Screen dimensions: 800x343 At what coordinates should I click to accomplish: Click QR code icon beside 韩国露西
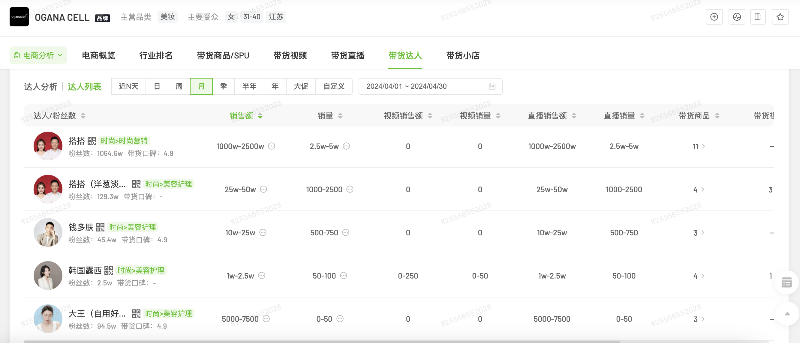[108, 270]
